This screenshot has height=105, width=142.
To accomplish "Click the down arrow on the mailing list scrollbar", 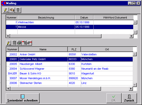I will (x=135, y=32).
